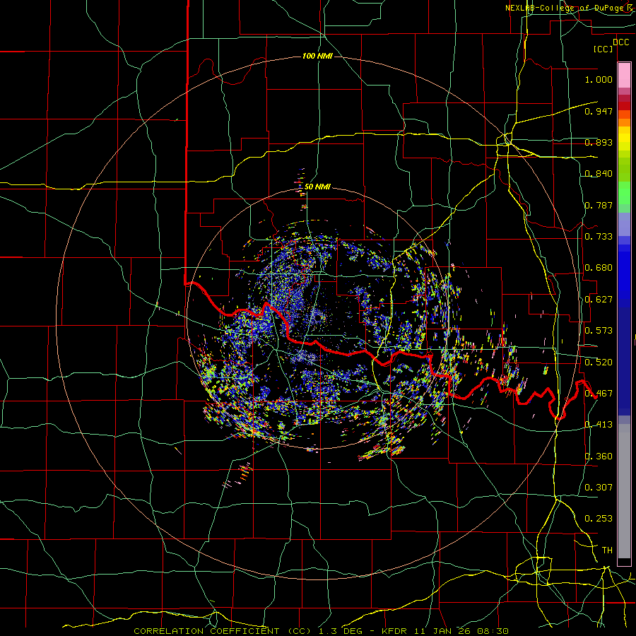636x636 pixels.
Task: Click the 0.307 scale value
Action: click(x=599, y=487)
